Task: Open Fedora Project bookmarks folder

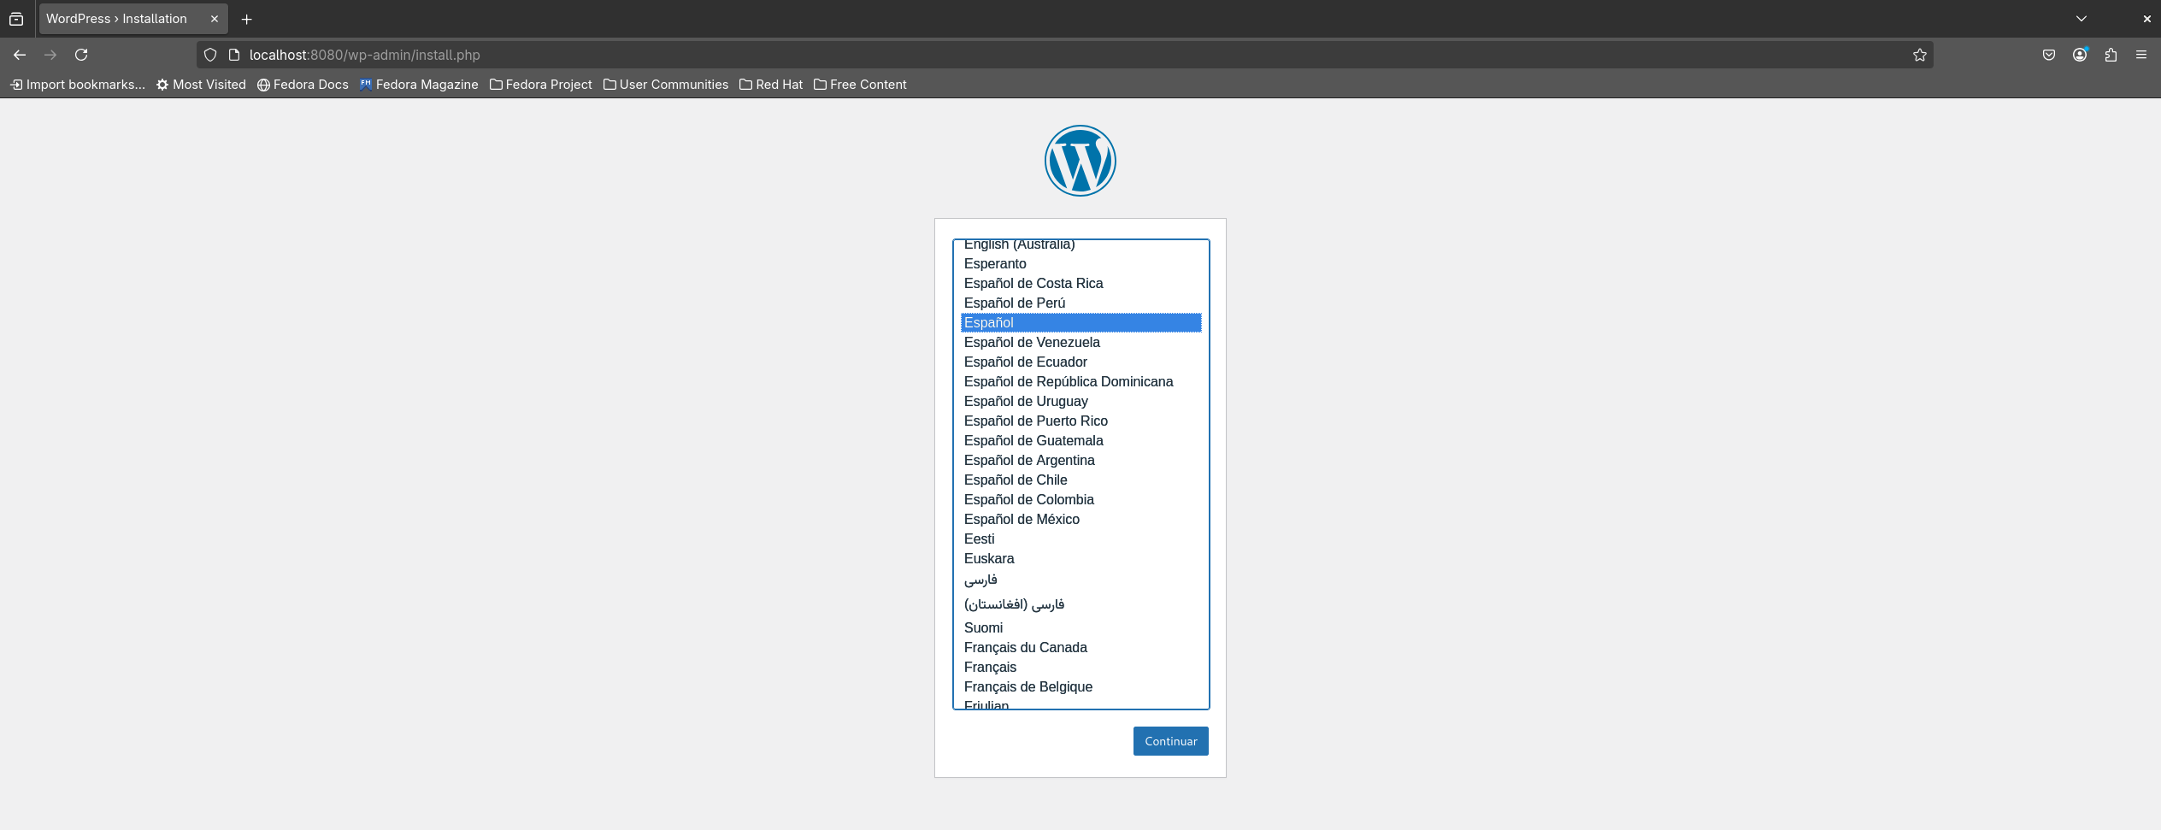Action: click(540, 85)
